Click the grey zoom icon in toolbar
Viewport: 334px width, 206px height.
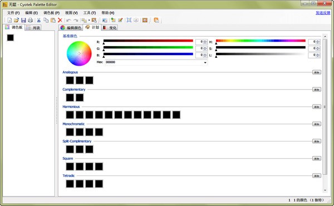(136, 20)
